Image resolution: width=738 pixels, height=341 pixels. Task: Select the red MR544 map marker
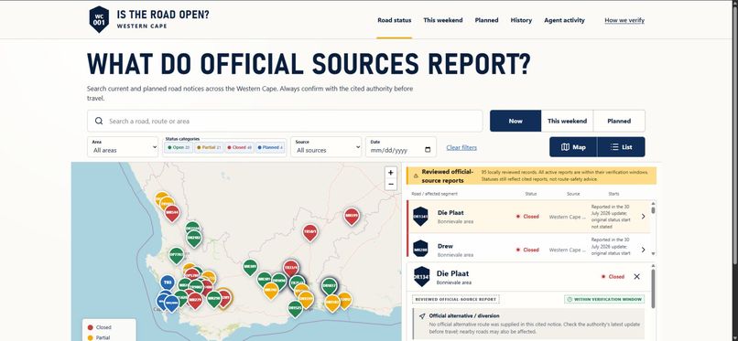click(x=172, y=213)
